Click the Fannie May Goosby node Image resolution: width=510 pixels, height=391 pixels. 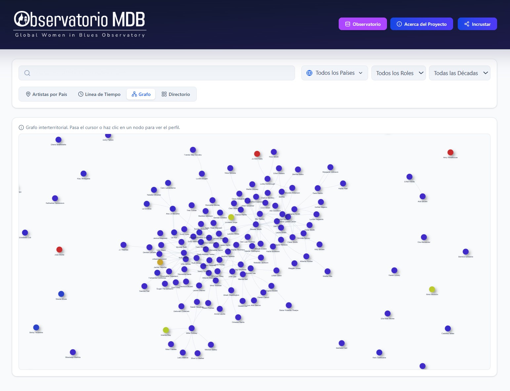(193, 150)
